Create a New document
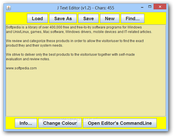Screen dimensions: 174x137 110,18
